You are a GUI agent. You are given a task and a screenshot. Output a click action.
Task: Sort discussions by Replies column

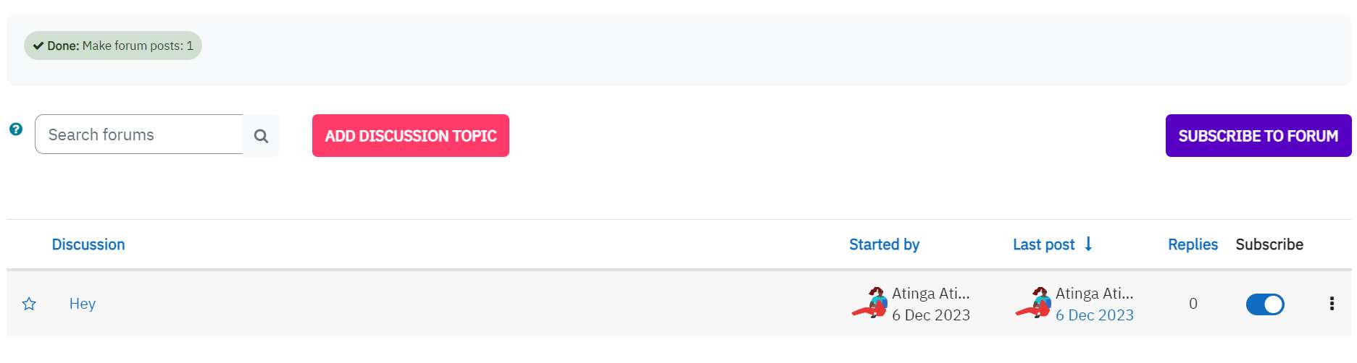1193,244
